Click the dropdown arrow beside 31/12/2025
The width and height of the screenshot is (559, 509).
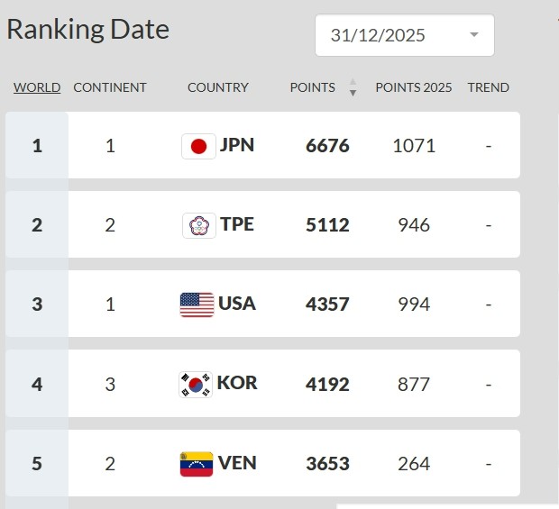pyautogui.click(x=474, y=35)
